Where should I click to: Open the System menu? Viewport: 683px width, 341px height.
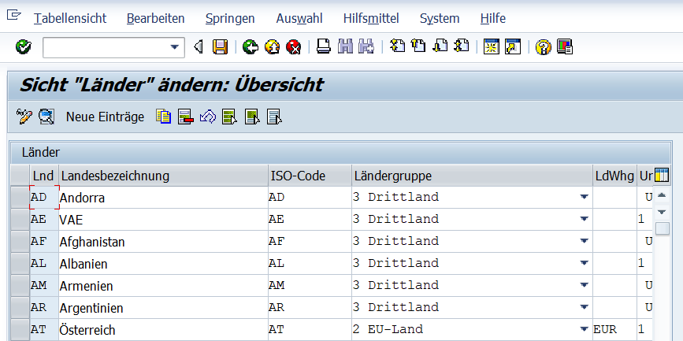pos(440,19)
